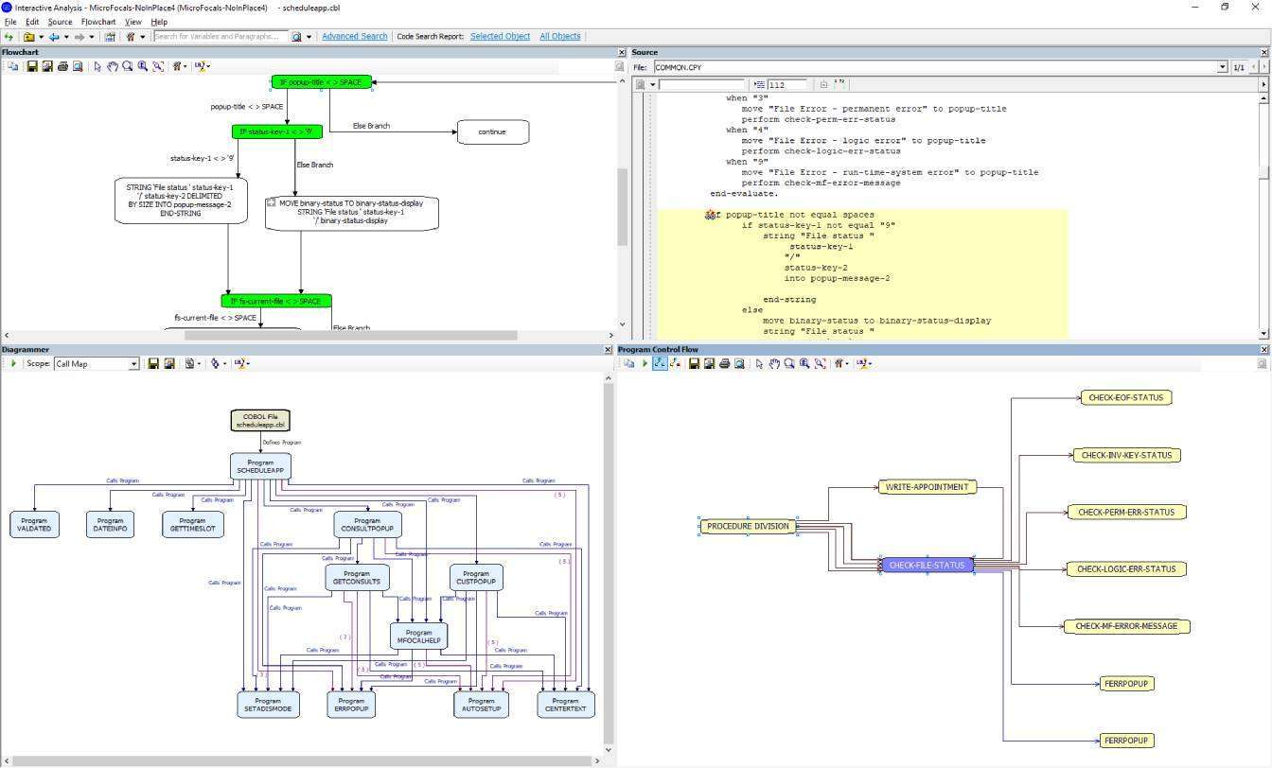The image size is (1272, 768).
Task: Click the fit-to-window zoom icon in Flowchart toolbar
Action: pyautogui.click(x=158, y=66)
